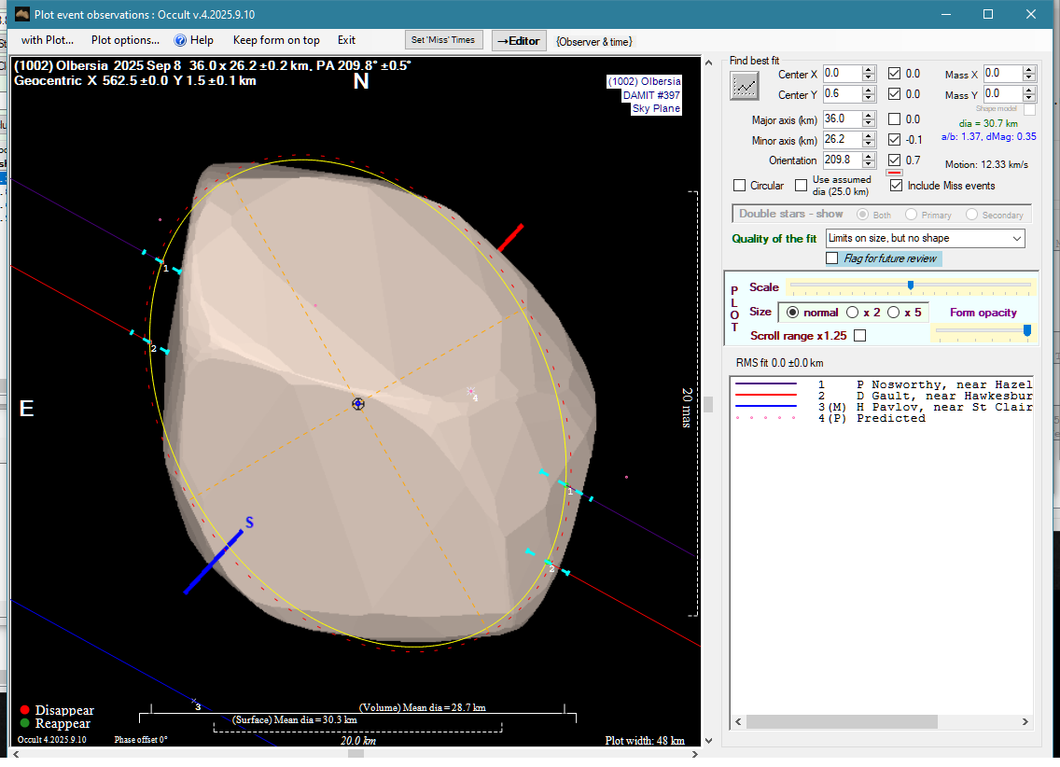Increase Major axis value using spinner up
This screenshot has width=1060, height=767.
tap(869, 115)
